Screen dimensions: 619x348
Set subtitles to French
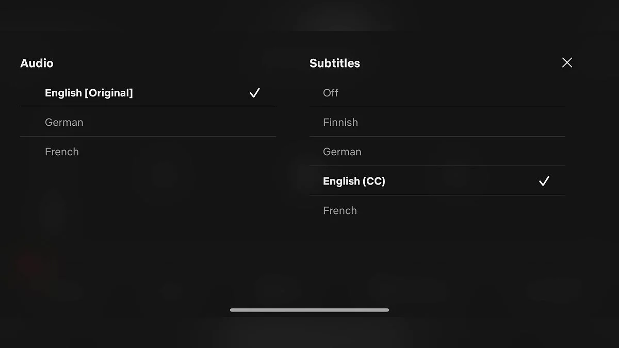click(x=340, y=210)
